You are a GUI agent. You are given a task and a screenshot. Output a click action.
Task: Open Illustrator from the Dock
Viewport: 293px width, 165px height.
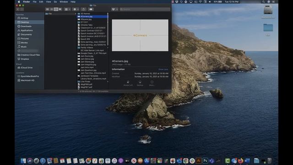(x=199, y=161)
